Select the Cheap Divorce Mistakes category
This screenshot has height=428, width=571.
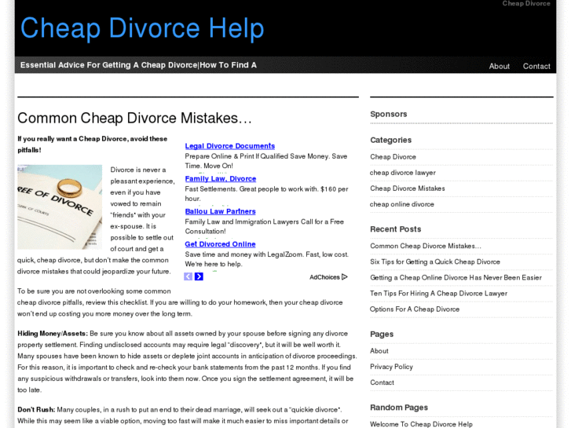point(408,188)
